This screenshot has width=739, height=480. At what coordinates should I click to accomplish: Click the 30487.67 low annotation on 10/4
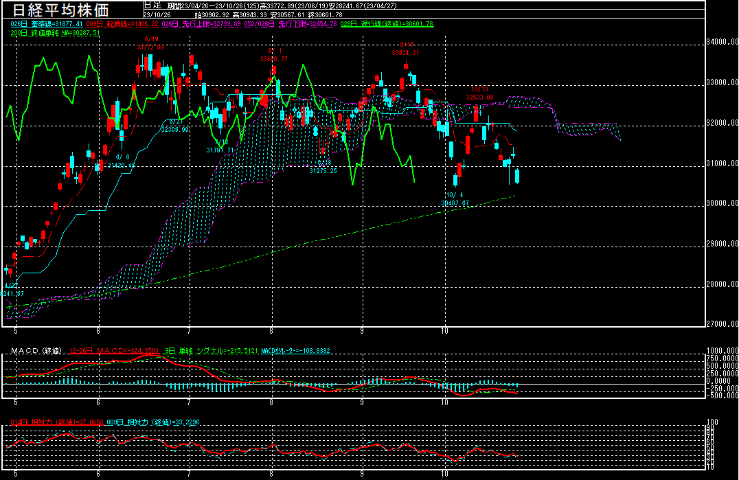click(455, 203)
